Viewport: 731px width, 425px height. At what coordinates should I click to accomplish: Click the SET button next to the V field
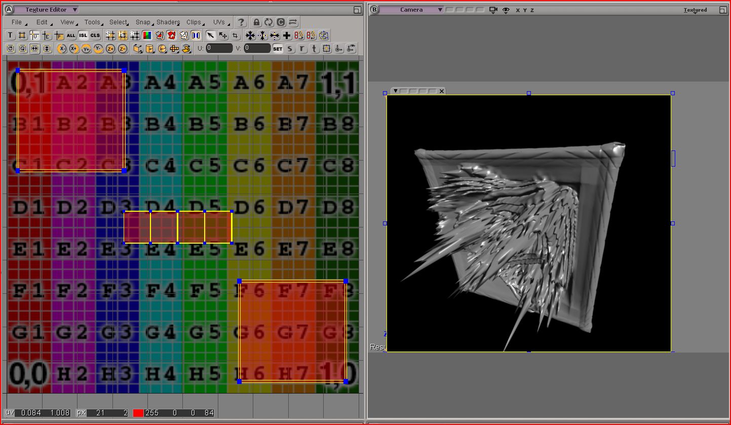tap(278, 49)
